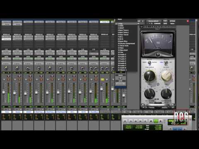Screen dimensions: 199x149
Task: Select '9 Room Mics' in the track list menu
Action: 122,41
